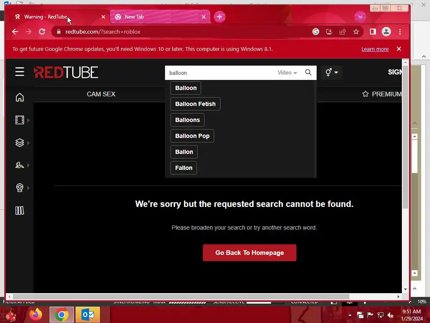Expand the videos sidebar submenu arrow
430x323 pixels.
point(28,120)
